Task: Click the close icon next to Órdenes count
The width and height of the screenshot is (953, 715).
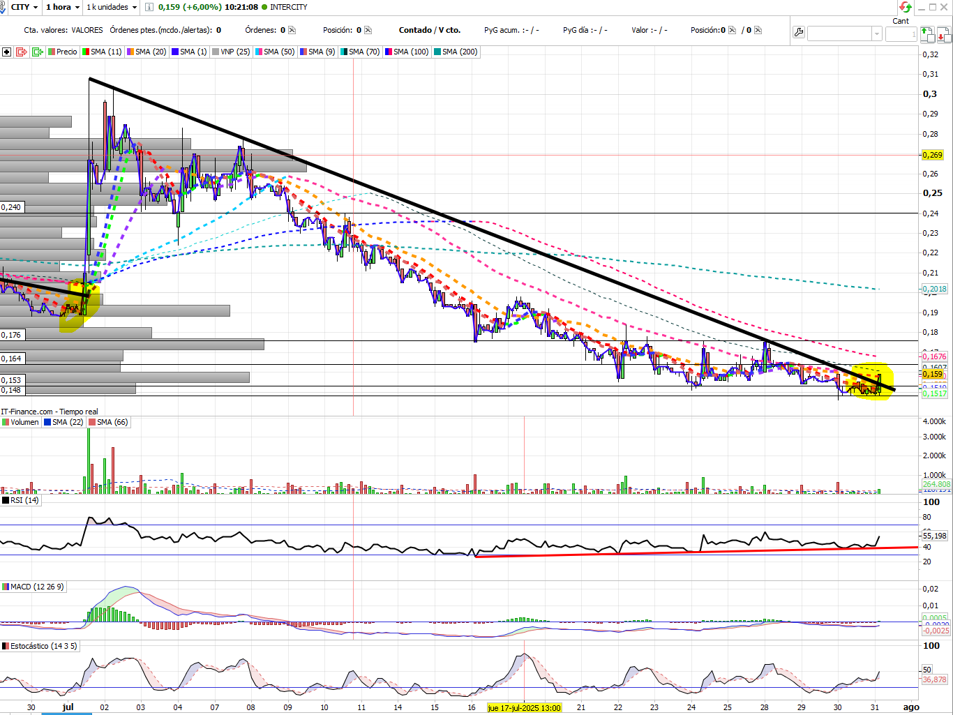Action: click(x=292, y=30)
